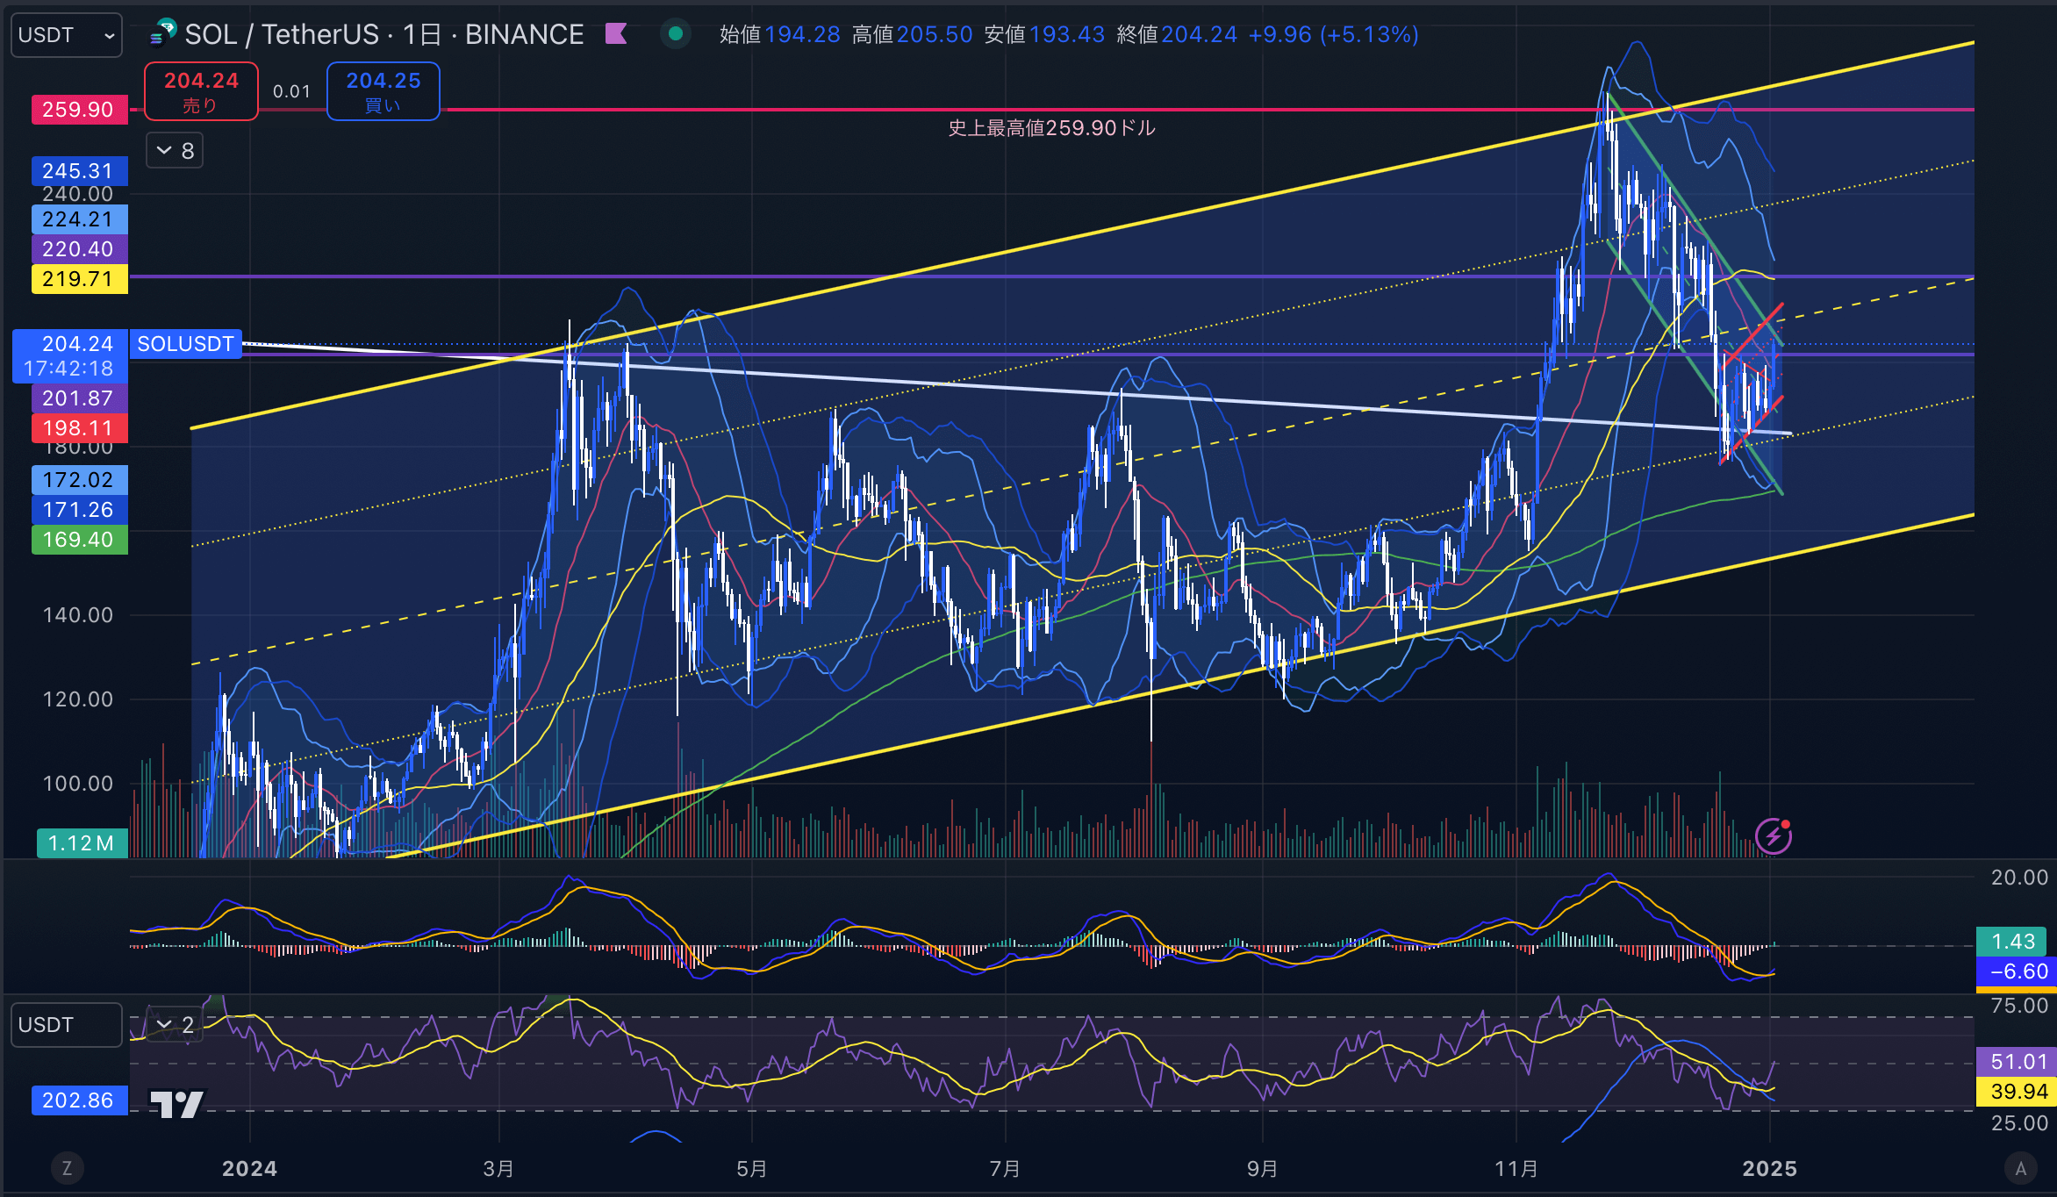Open the USDT dropdown in bottom pane
The height and width of the screenshot is (1197, 2057).
(x=67, y=1025)
